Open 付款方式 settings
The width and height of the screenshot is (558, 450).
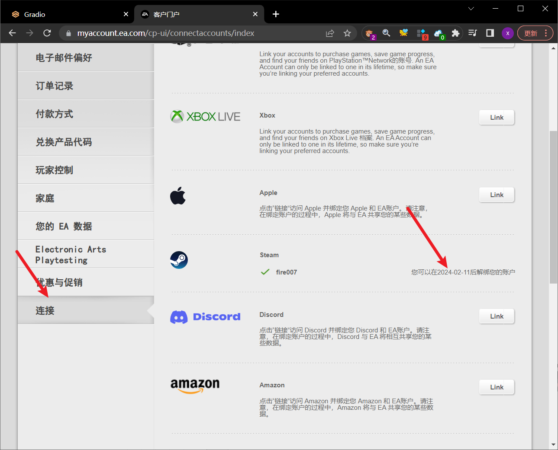coord(86,114)
